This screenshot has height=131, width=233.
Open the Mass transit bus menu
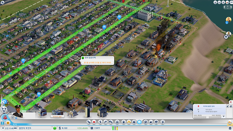click(x=151, y=122)
